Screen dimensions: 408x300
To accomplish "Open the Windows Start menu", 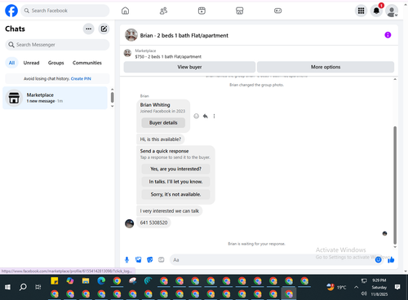I will point(7,287).
